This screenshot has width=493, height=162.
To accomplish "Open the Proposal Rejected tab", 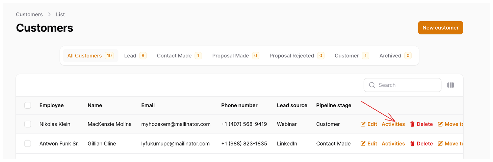I will (297, 56).
